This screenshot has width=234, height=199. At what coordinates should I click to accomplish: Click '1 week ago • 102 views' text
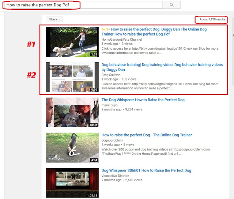(x=119, y=79)
